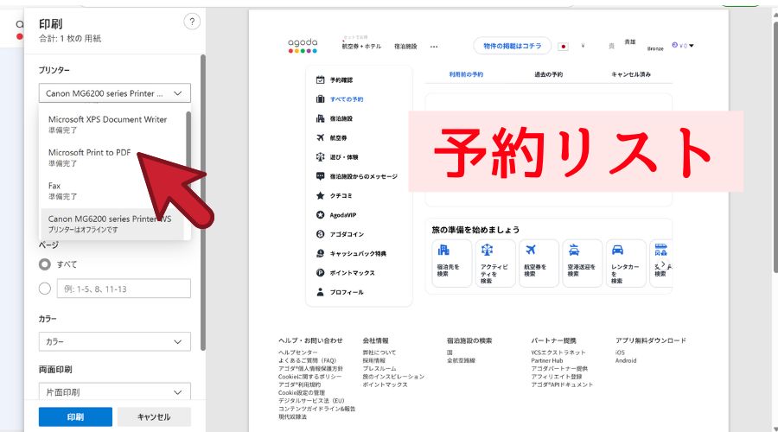Click the すべての予約 suitcase icon
The image size is (778, 432).
coord(321,99)
